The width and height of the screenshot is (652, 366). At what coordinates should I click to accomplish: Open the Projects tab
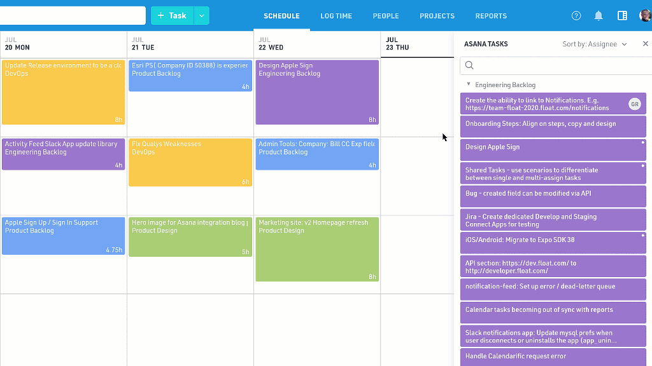coord(437,16)
